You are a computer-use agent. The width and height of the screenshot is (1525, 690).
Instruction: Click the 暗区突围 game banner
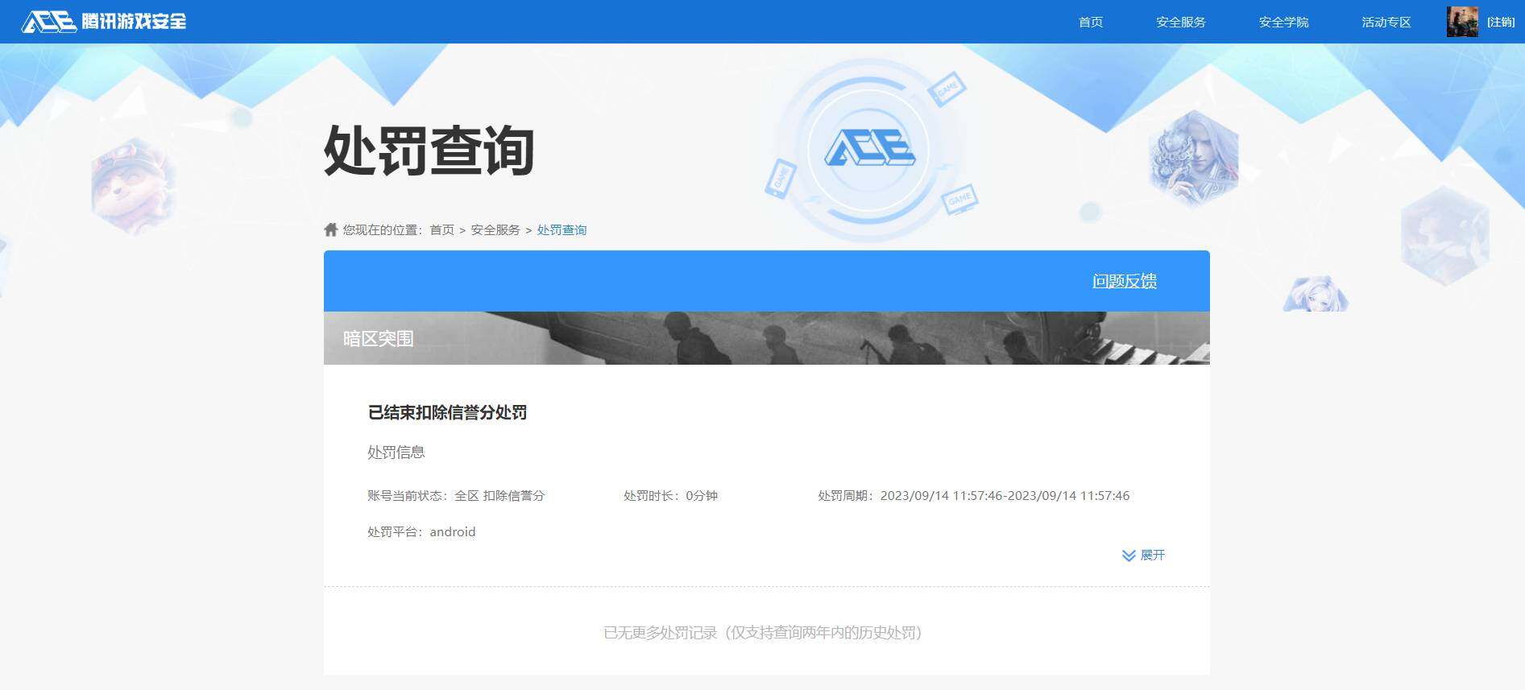[x=767, y=338]
